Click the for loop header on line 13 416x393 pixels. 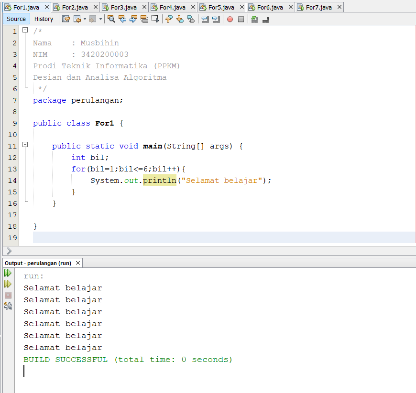point(129,169)
